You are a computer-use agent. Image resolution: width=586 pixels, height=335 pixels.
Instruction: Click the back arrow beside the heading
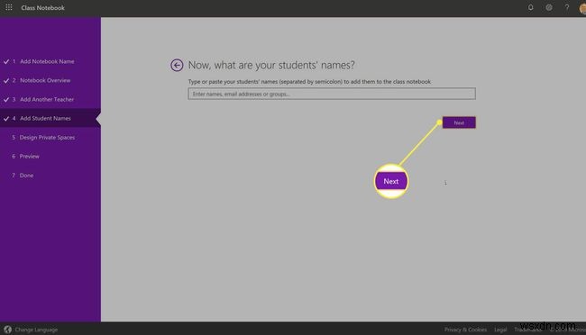pyautogui.click(x=177, y=66)
